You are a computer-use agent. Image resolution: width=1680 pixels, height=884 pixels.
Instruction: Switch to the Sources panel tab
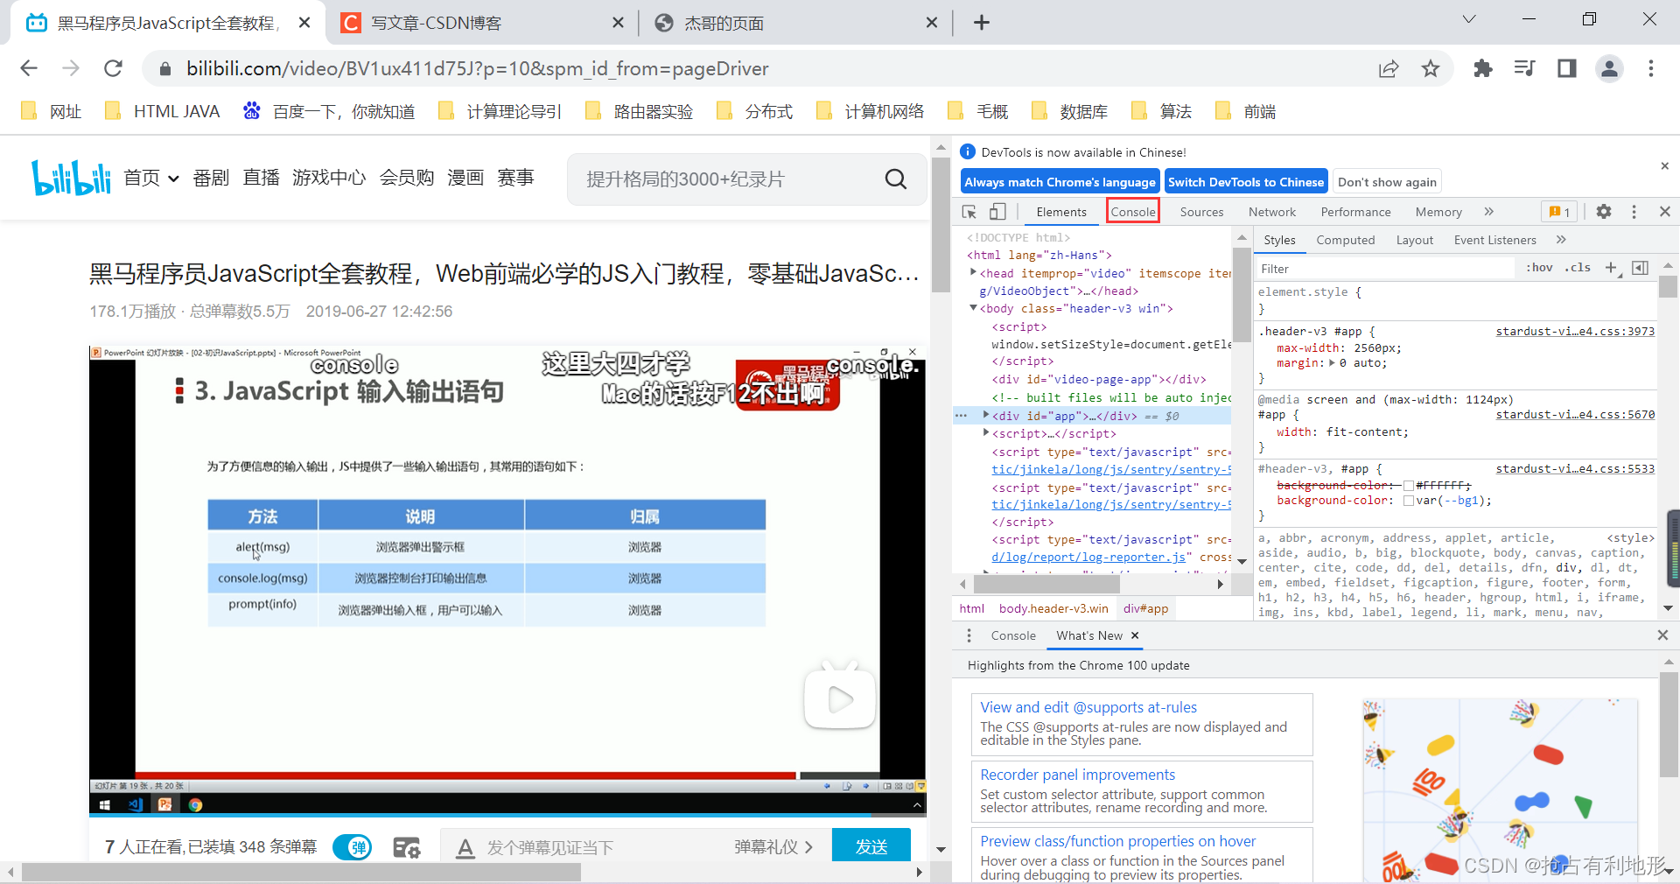coord(1201,212)
